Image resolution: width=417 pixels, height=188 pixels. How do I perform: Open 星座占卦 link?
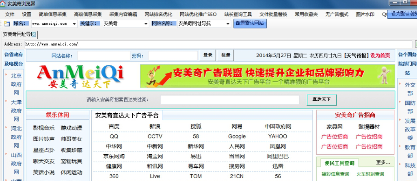(43, 150)
